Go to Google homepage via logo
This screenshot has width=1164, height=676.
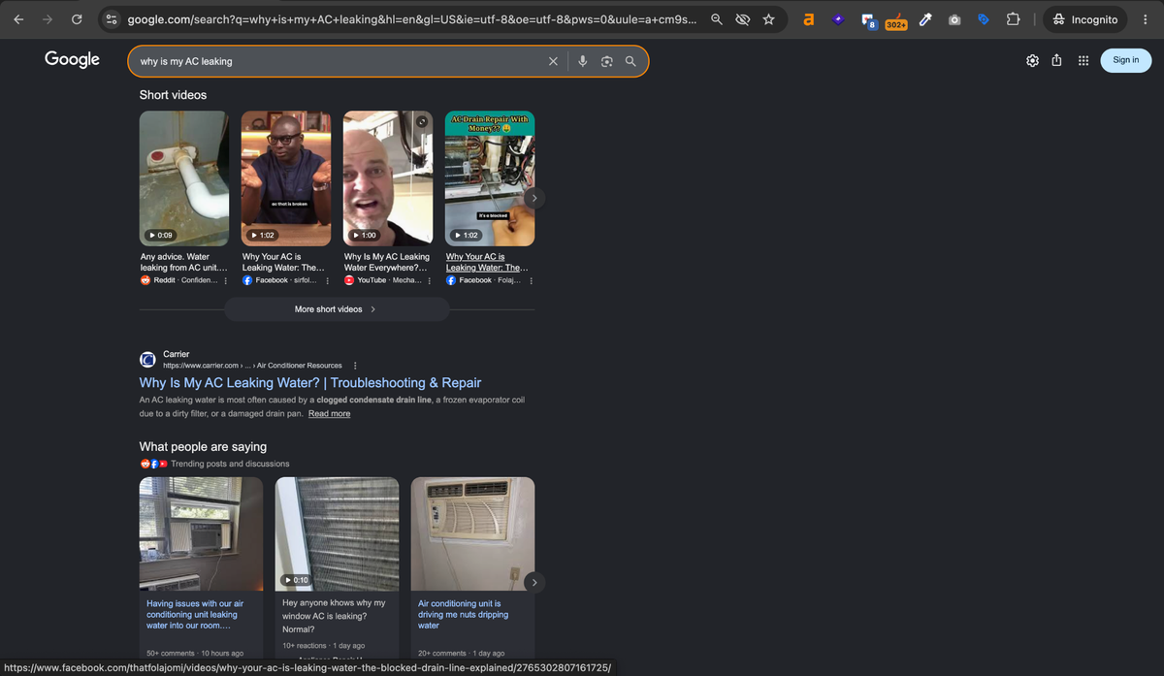tap(72, 60)
